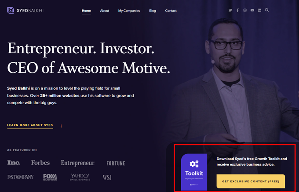Click Get Exclusive Content (Free) button
This screenshot has width=299, height=192.
click(251, 181)
